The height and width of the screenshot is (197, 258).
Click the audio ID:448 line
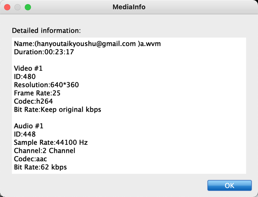(25, 134)
